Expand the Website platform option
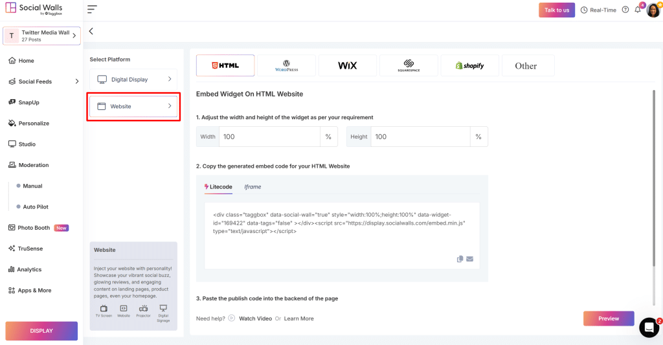Screen dimensions: 663x345 point(133,106)
